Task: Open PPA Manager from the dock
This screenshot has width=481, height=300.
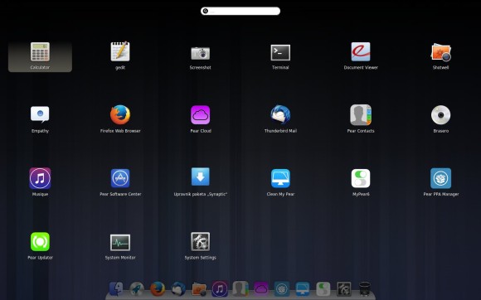Action: [282, 289]
